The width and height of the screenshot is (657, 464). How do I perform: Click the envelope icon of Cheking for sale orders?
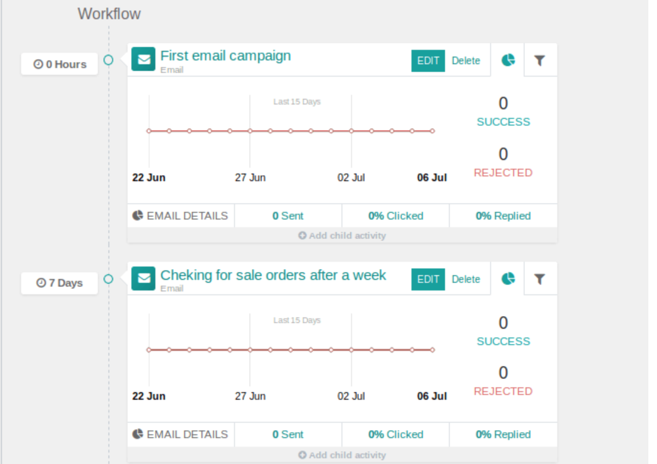pos(143,278)
